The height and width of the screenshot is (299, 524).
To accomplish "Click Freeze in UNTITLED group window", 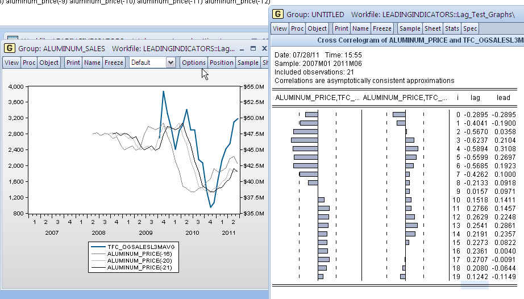I will coord(382,28).
